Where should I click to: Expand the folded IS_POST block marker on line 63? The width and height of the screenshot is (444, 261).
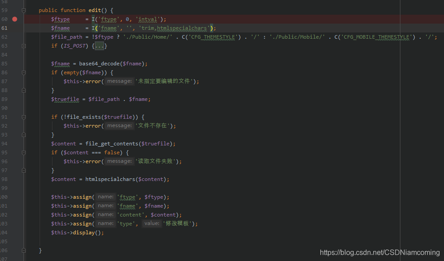pos(24,46)
